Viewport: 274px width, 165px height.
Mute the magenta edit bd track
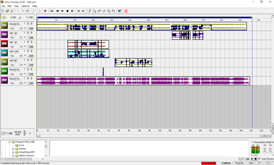tap(28, 33)
